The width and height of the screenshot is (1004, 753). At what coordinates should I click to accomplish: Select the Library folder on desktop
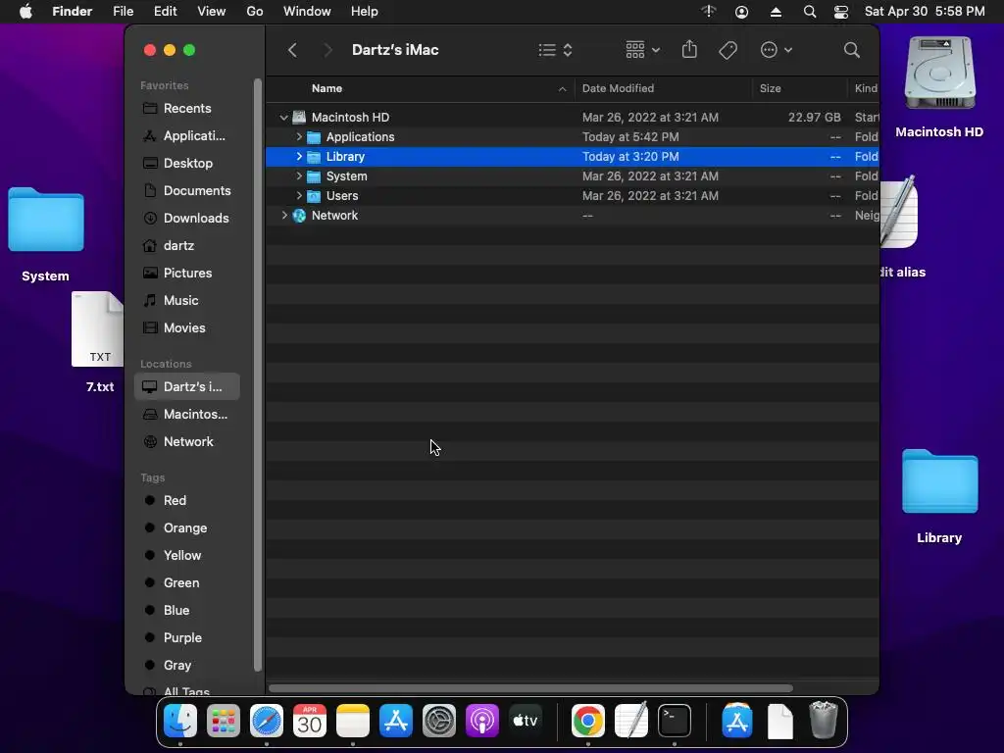[x=939, y=496]
